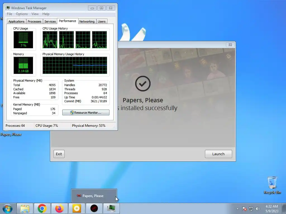This screenshot has width=286, height=214.
Task: Click the Physical Memory Usage History graph
Action: 75,65
